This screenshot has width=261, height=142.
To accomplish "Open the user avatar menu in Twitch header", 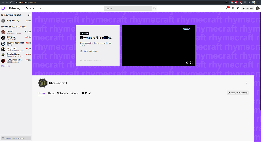I will pyautogui.click(x=258, y=8).
